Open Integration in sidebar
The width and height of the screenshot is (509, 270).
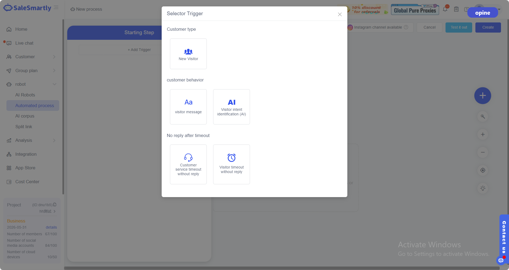(26, 154)
